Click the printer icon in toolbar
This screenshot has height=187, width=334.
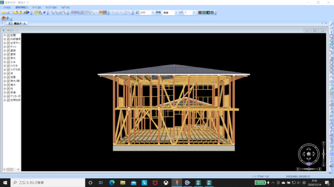coord(24,13)
